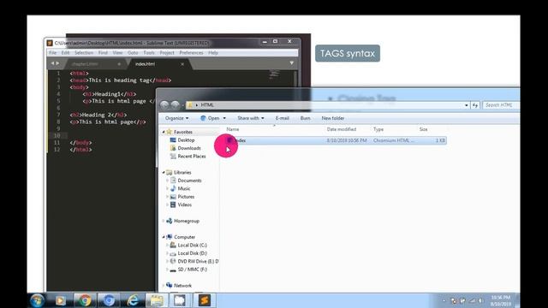Click the Libraries icon in navigation pane
Image resolution: width=548 pixels, height=308 pixels.
[170, 172]
